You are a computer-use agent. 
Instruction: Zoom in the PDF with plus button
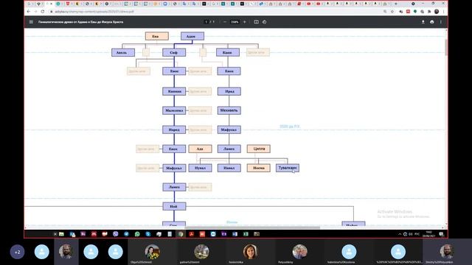(244, 22)
